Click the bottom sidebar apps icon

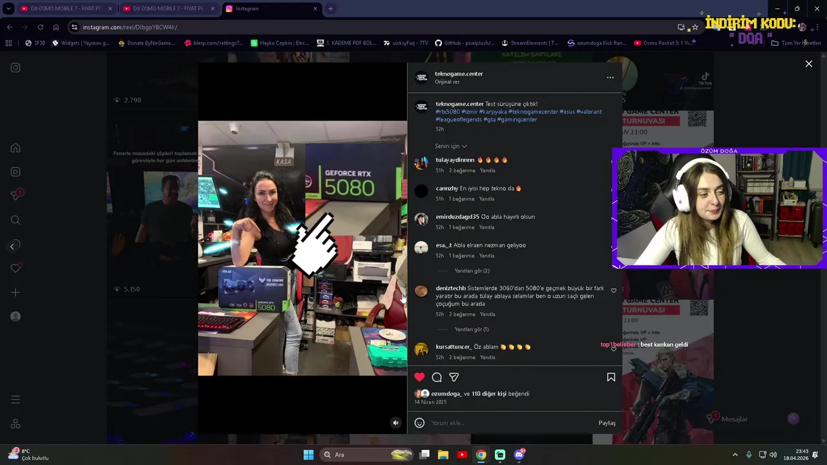[x=16, y=424]
